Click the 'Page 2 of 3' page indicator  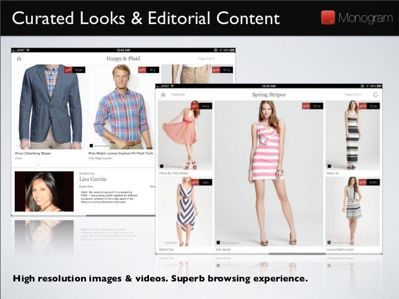(x=206, y=59)
